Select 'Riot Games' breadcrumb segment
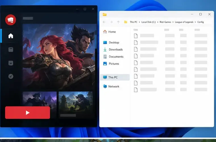Viewport: 216px width, 142px height. click(165, 22)
